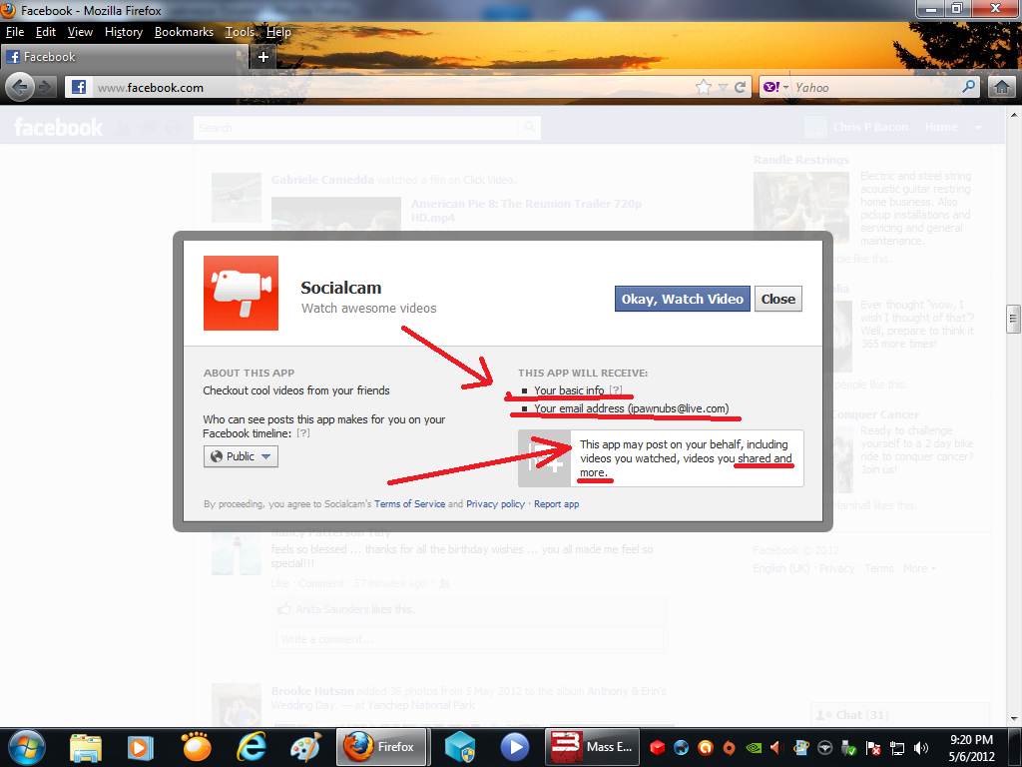Image resolution: width=1022 pixels, height=767 pixels.
Task: Open the Bookmarks menu
Action: point(184,32)
